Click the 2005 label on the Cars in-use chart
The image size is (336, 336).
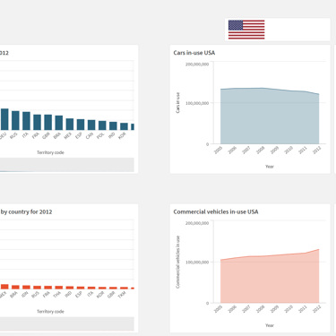click(219, 151)
